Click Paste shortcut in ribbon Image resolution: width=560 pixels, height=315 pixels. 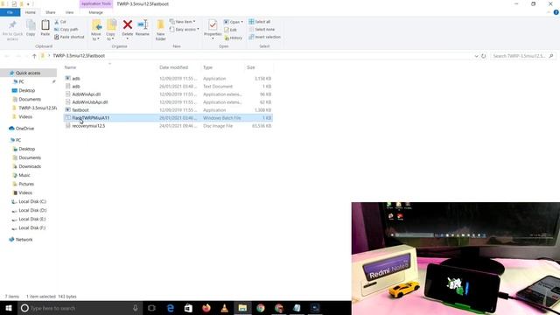point(69,37)
